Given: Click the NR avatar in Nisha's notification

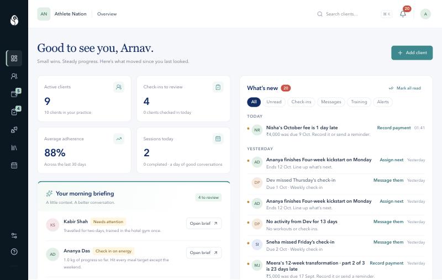Looking at the screenshot, I should click(257, 130).
